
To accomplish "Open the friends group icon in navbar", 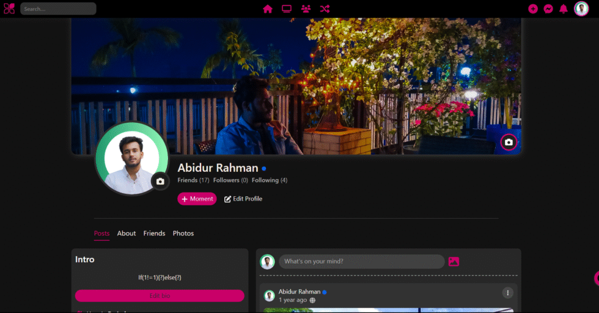I will click(x=306, y=9).
